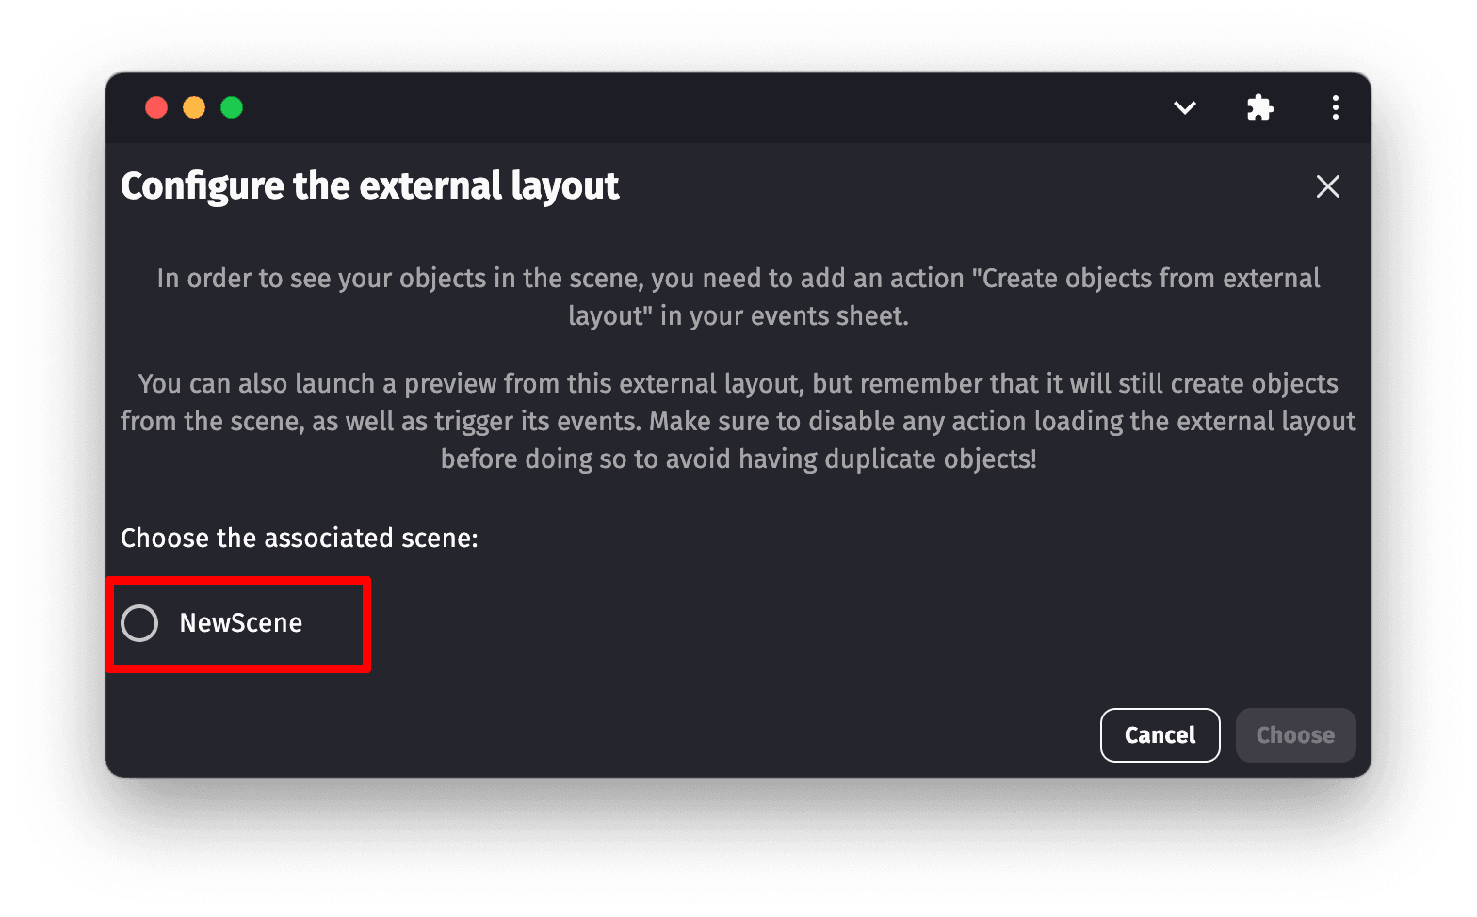Click the yellow minimize window button

[x=194, y=107]
